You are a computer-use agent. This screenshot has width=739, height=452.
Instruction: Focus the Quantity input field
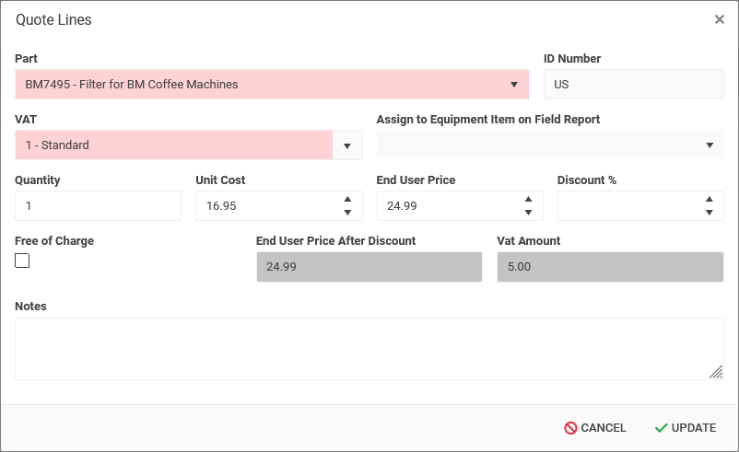[x=98, y=206]
